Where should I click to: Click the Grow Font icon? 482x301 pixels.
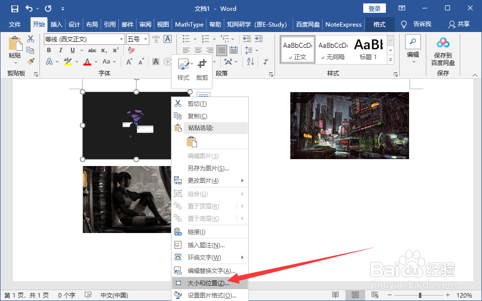[x=130, y=62]
